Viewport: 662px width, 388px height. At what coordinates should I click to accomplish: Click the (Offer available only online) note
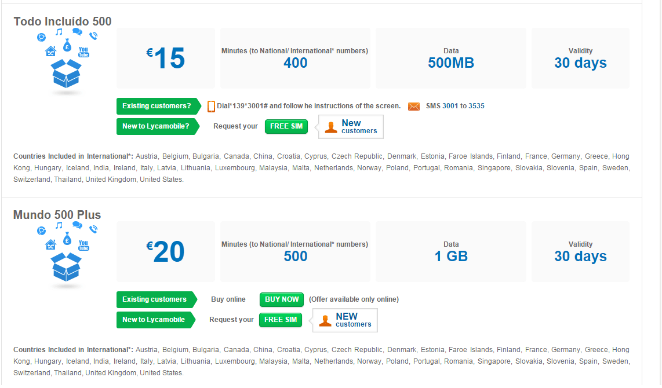(x=354, y=300)
